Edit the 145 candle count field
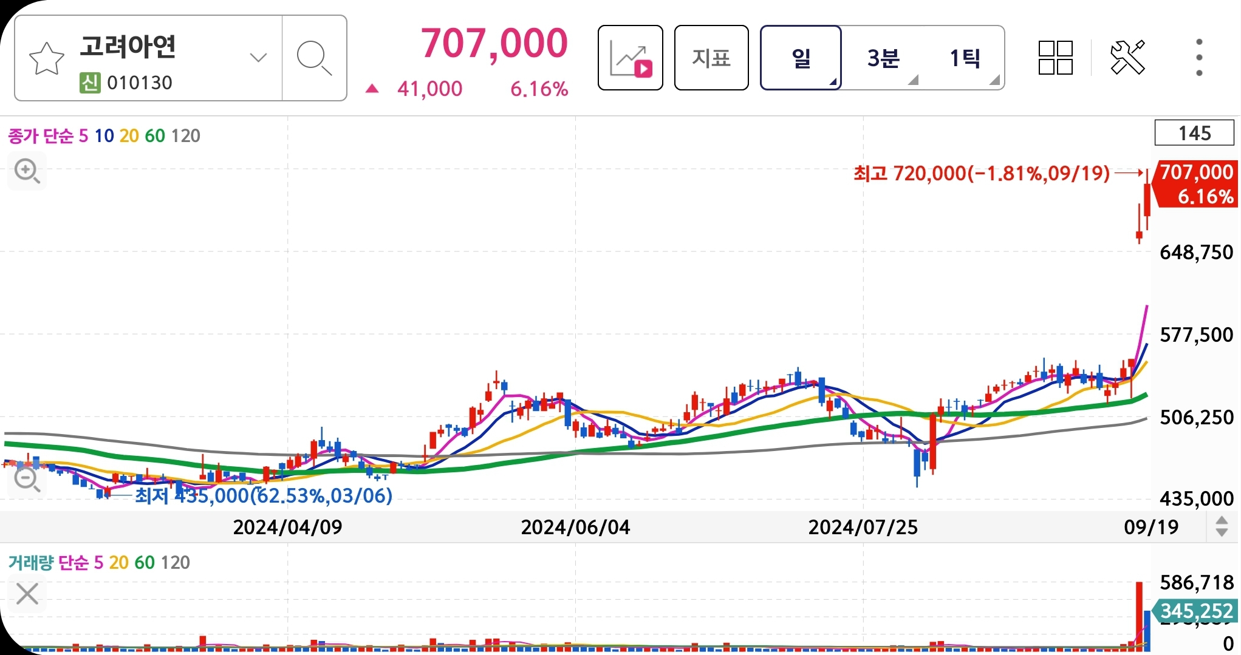 pyautogui.click(x=1194, y=133)
